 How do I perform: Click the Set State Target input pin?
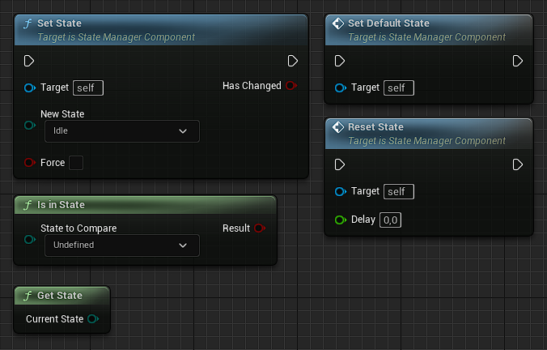[30, 87]
